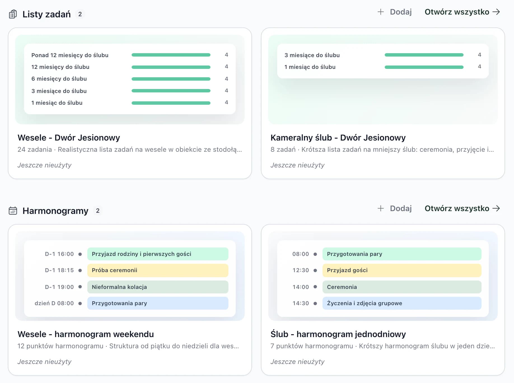Screen dimensions: 514x383
Task: Click the Nieformalna kolacja timeline entry
Action: click(x=158, y=287)
